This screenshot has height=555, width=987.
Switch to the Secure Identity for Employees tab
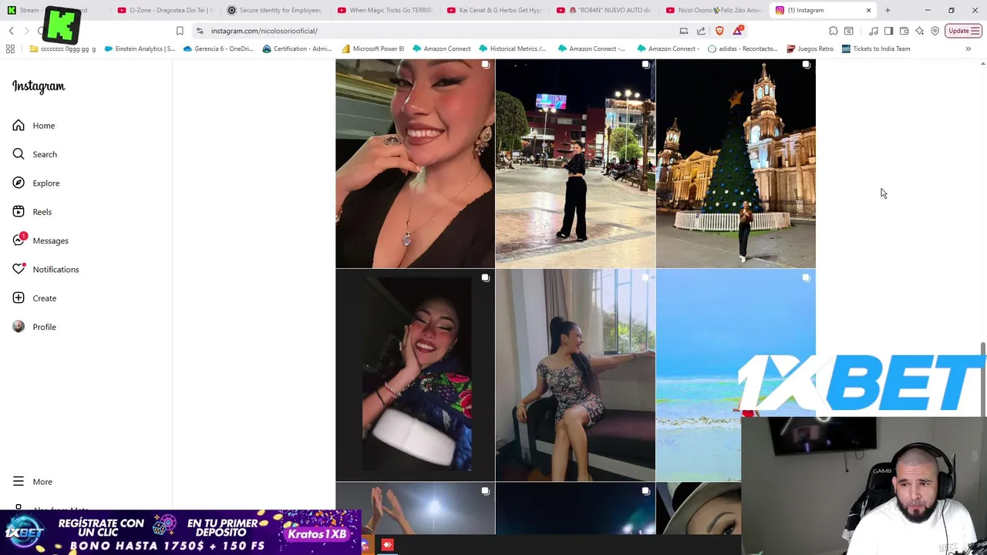[275, 10]
